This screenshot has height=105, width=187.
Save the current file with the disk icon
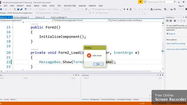click(18, 9)
